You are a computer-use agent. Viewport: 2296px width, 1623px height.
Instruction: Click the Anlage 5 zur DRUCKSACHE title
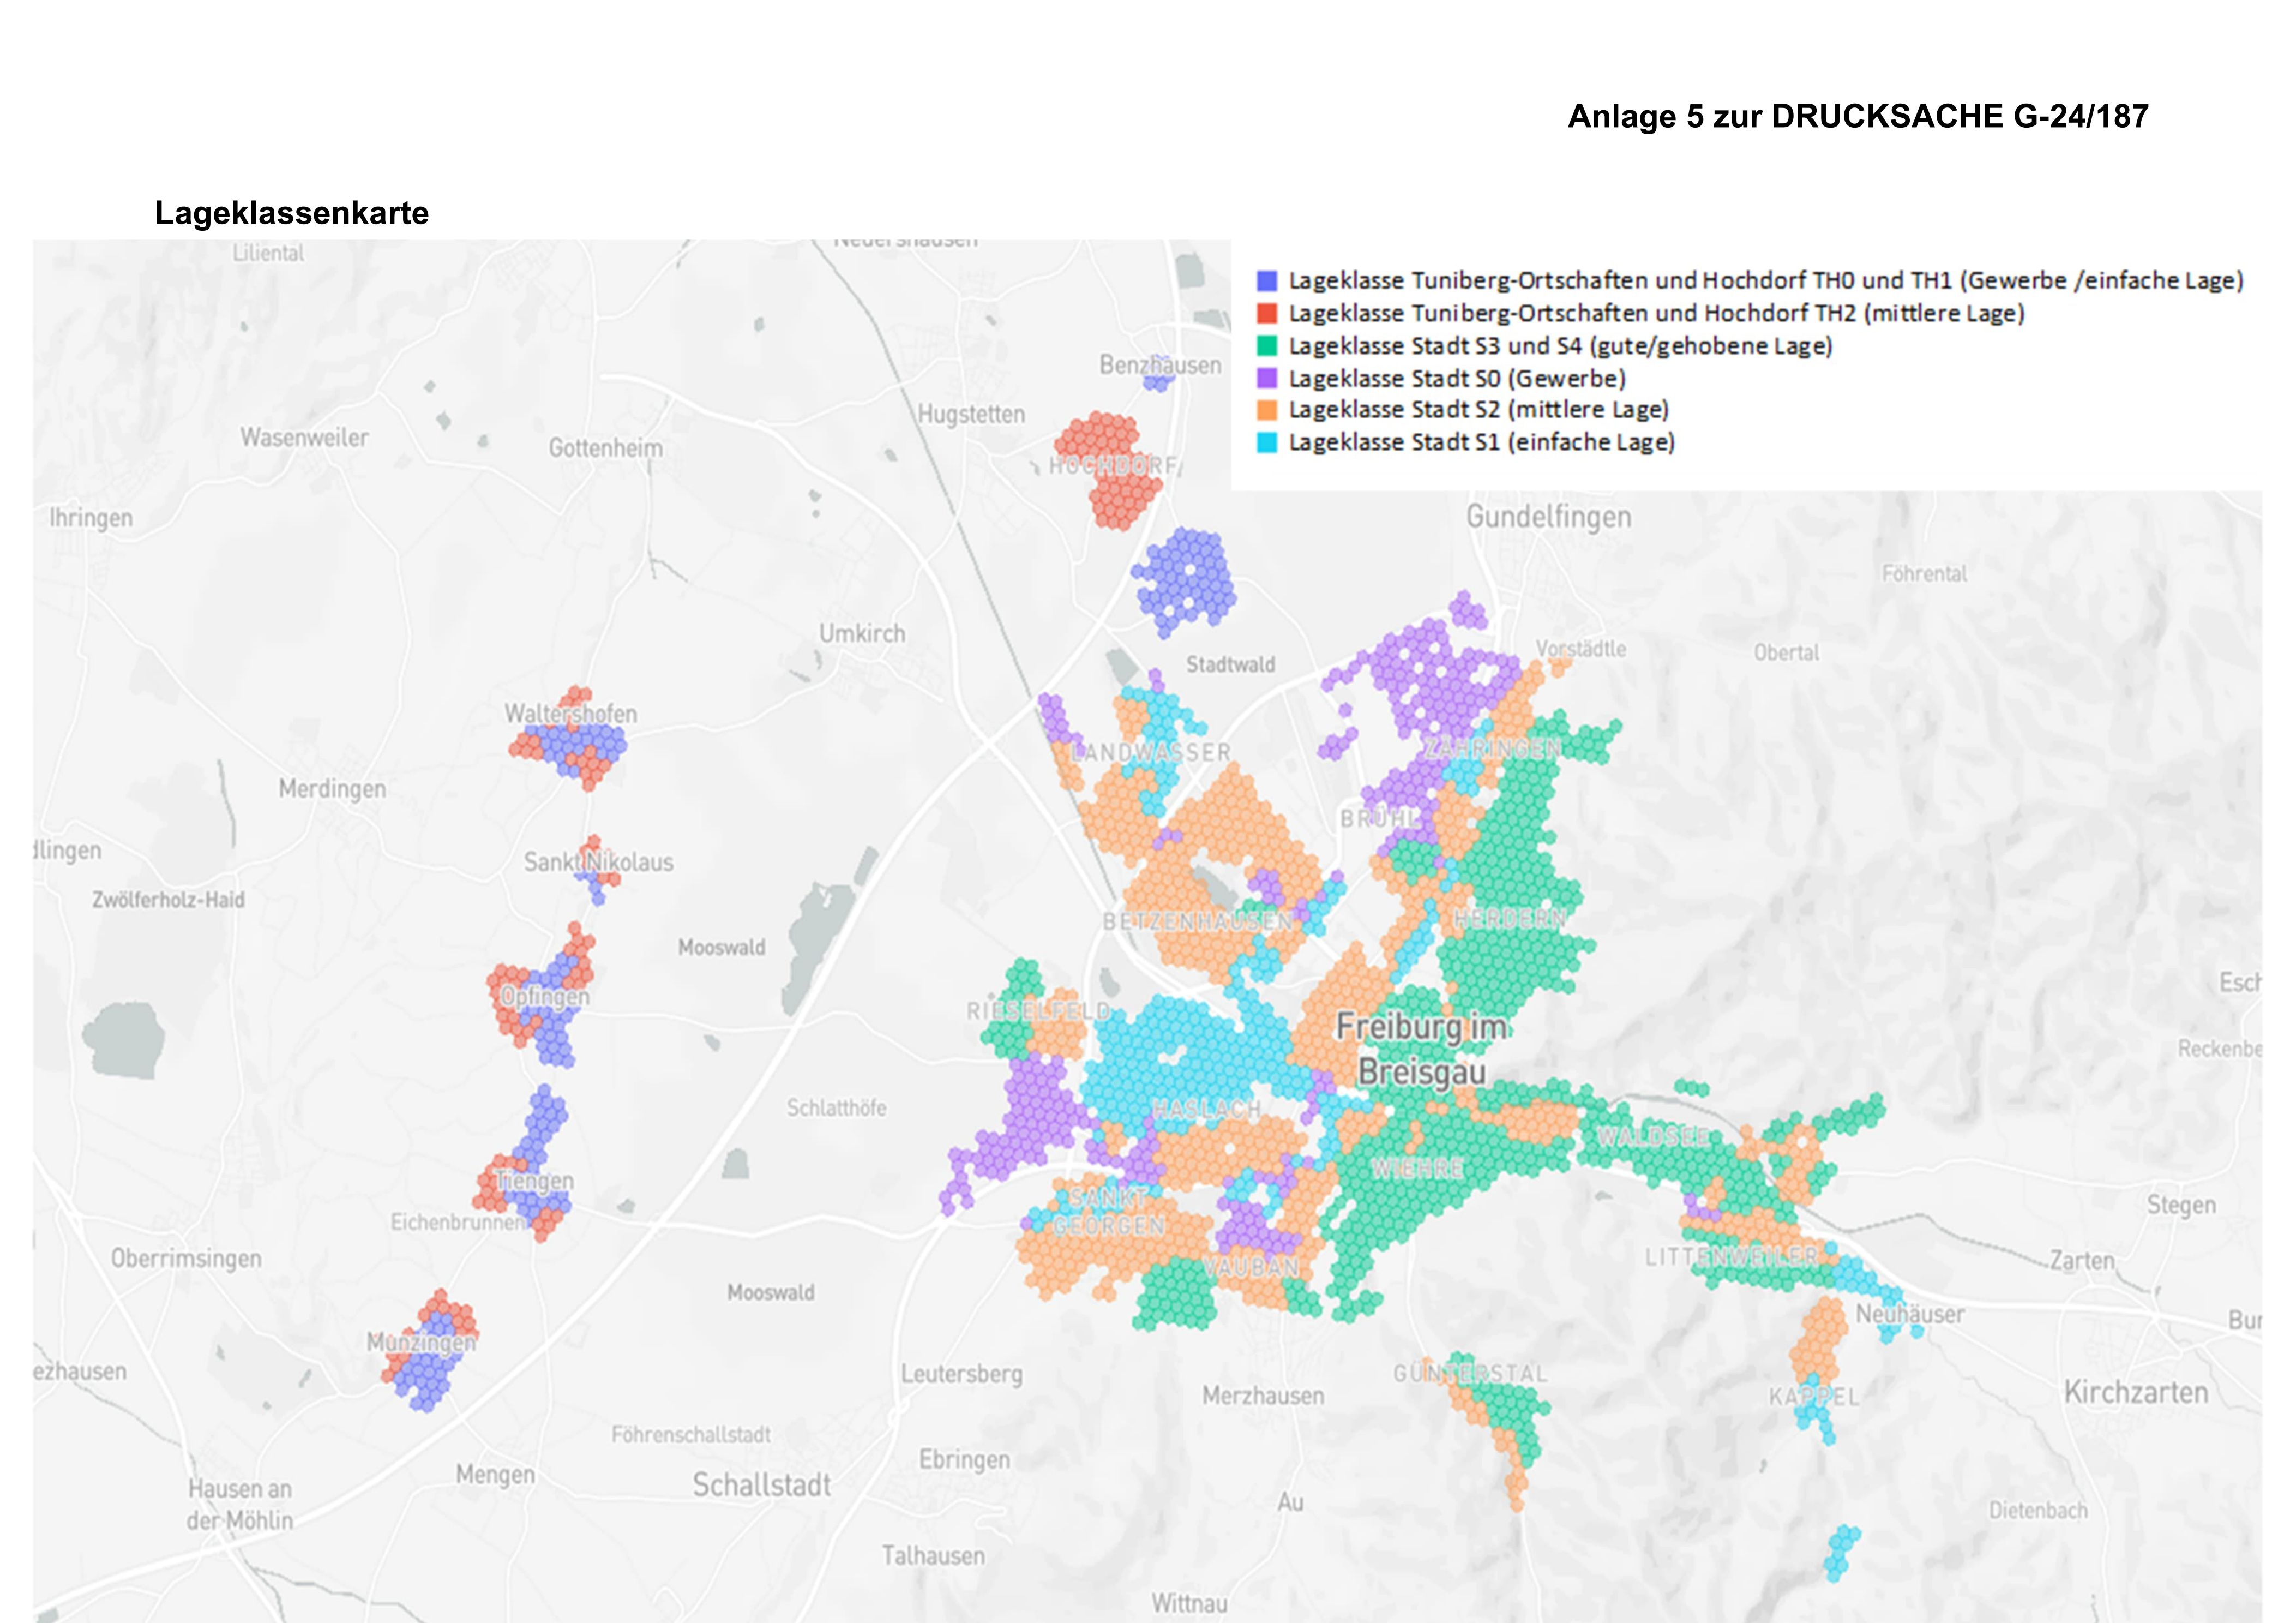click(1857, 116)
